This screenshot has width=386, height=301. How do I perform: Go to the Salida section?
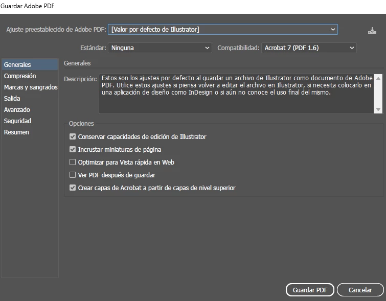[30, 99]
